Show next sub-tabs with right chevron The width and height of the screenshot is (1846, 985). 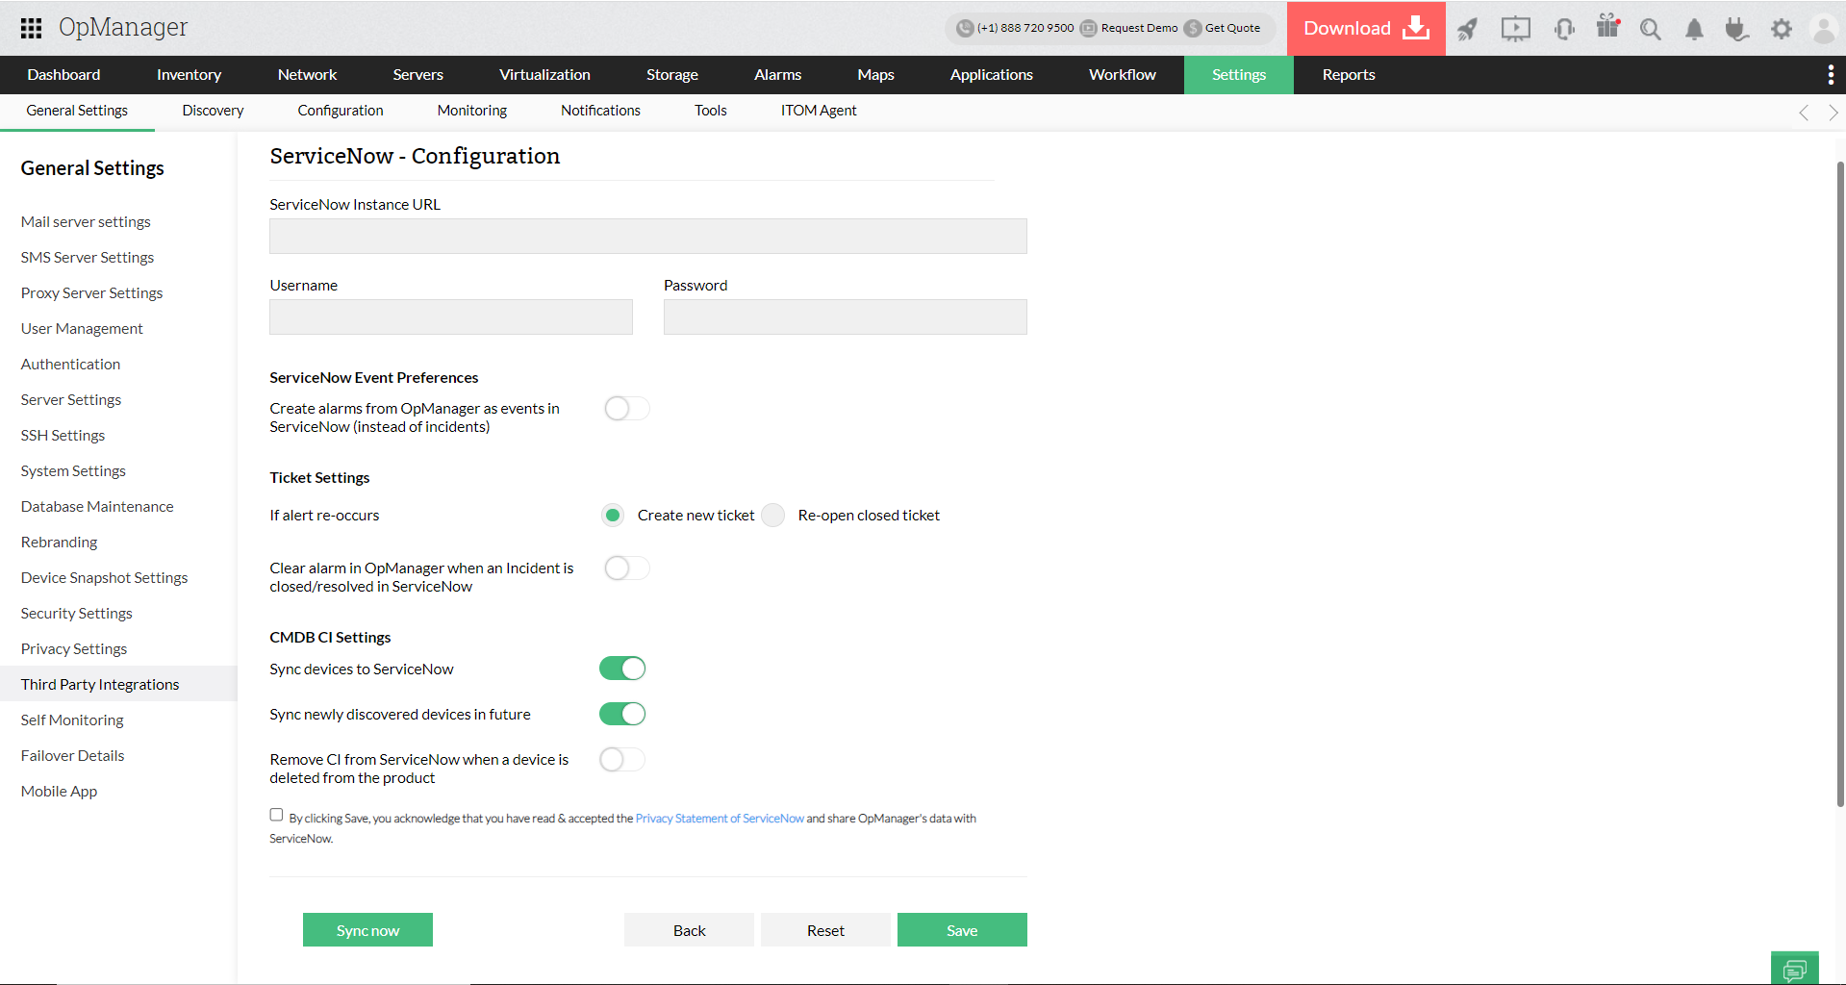1833,113
